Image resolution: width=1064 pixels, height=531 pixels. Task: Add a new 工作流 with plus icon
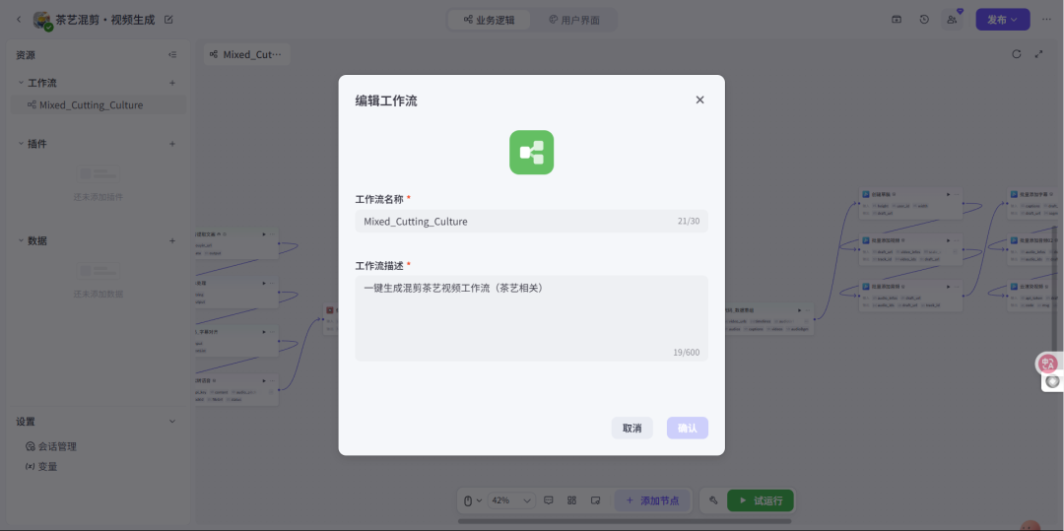click(172, 83)
